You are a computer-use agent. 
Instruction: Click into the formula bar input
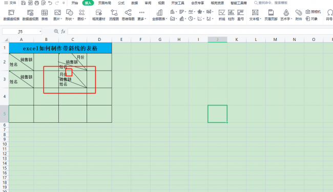pos(200,32)
